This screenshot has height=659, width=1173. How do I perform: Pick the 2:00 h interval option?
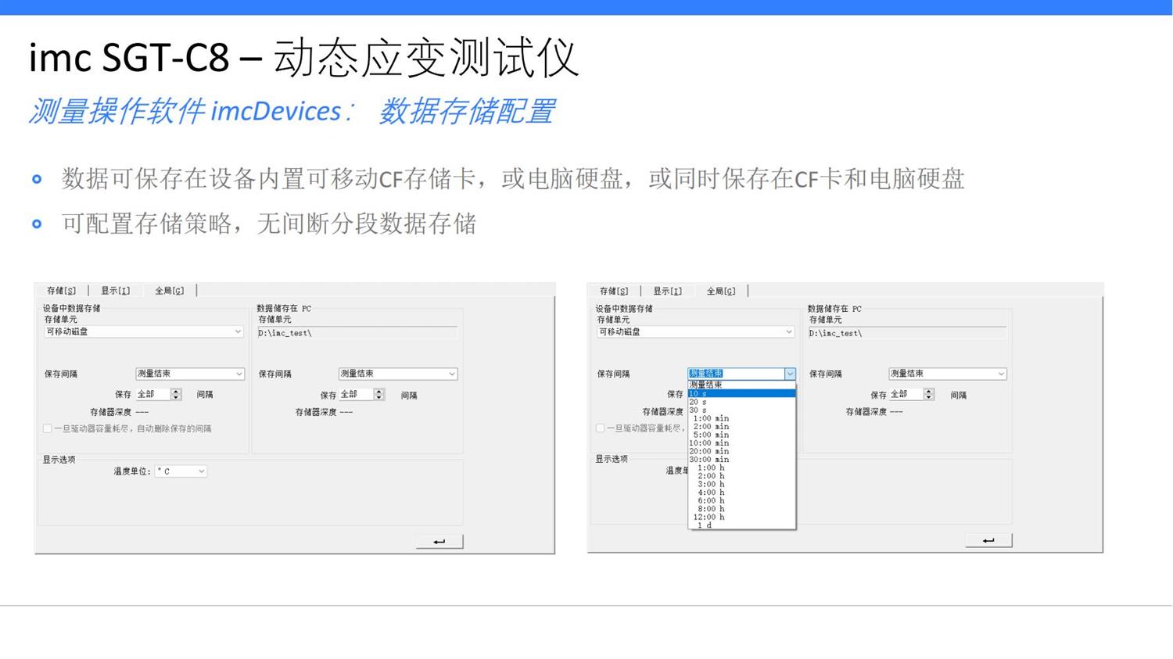coord(741,475)
